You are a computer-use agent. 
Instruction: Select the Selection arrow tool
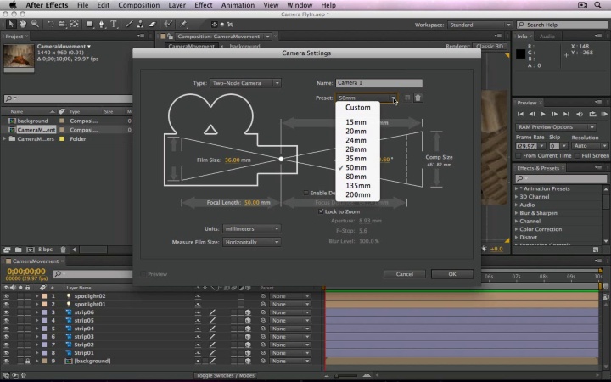[x=11, y=24]
